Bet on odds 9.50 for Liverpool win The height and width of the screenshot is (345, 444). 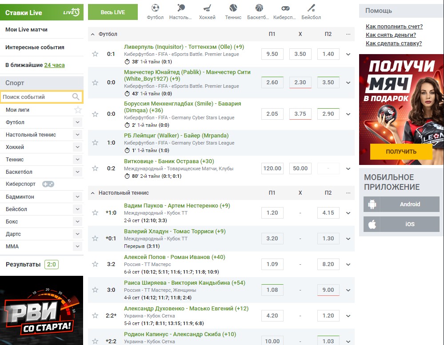tap(272, 54)
